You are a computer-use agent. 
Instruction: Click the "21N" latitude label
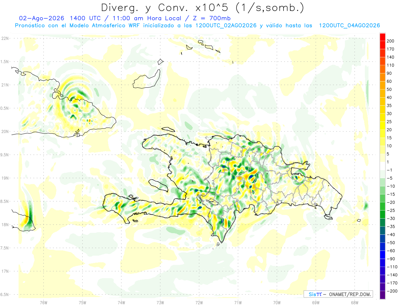tap(5, 85)
